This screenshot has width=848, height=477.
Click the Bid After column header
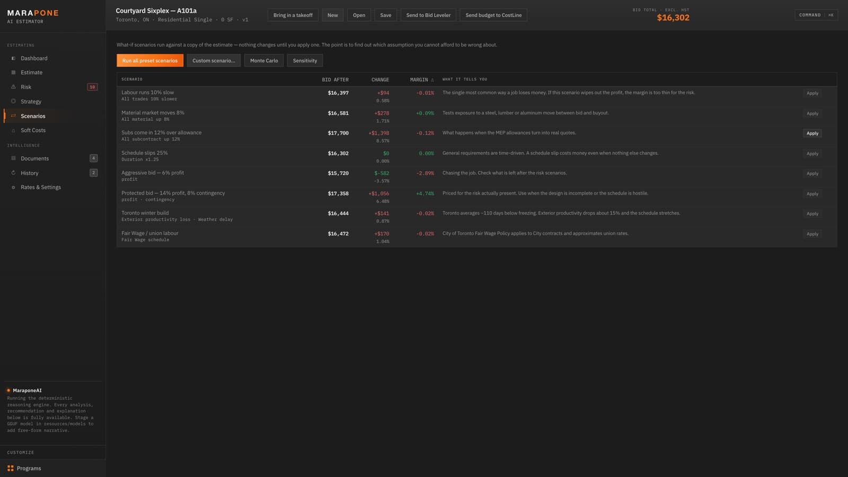335,79
